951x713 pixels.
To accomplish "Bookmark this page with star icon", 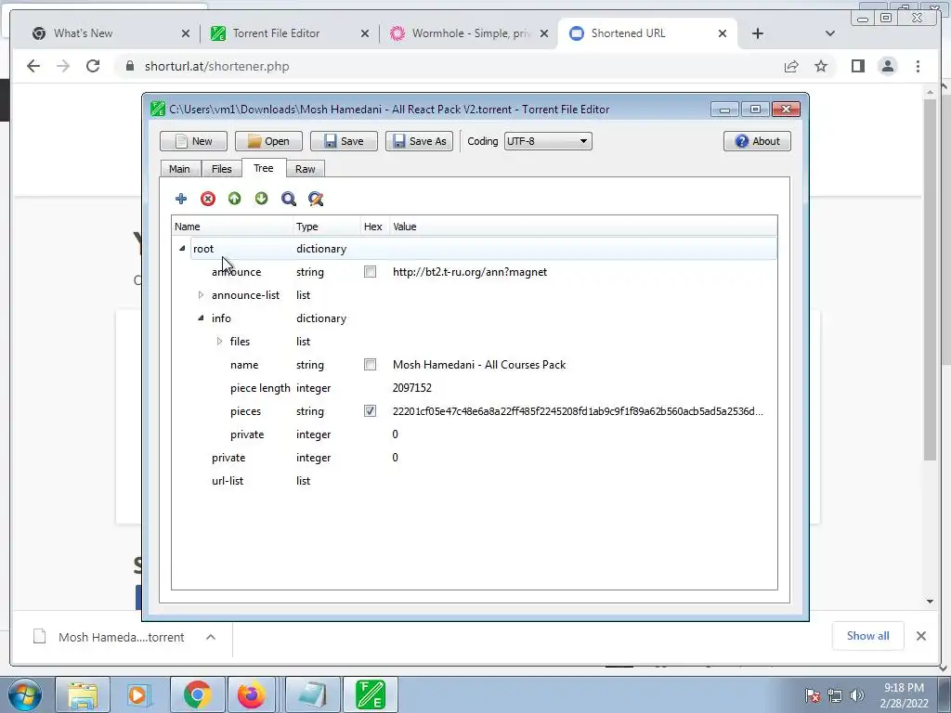I will 821,66.
